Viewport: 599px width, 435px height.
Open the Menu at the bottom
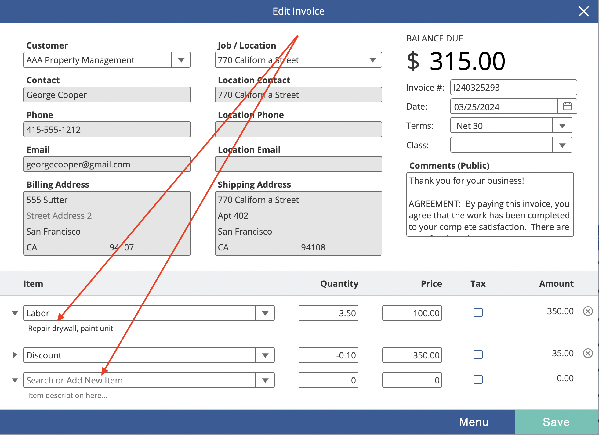pos(474,422)
